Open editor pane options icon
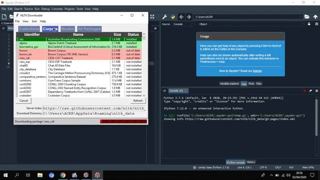This screenshot has width=320, height=180. 155,28
